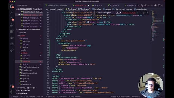
Task: Click CodeTogether in status bar
Action: click(x=30, y=97)
